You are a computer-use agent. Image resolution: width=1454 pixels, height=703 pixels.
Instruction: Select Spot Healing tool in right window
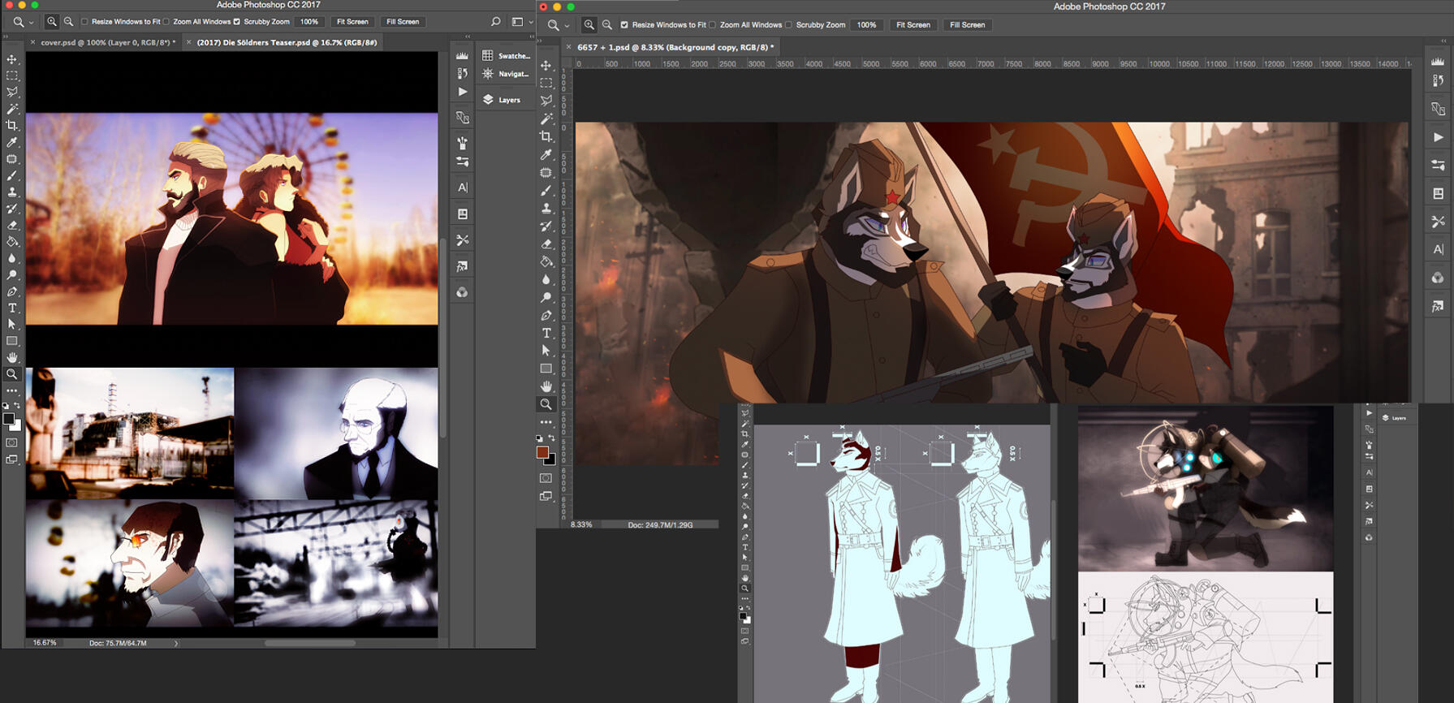point(546,172)
